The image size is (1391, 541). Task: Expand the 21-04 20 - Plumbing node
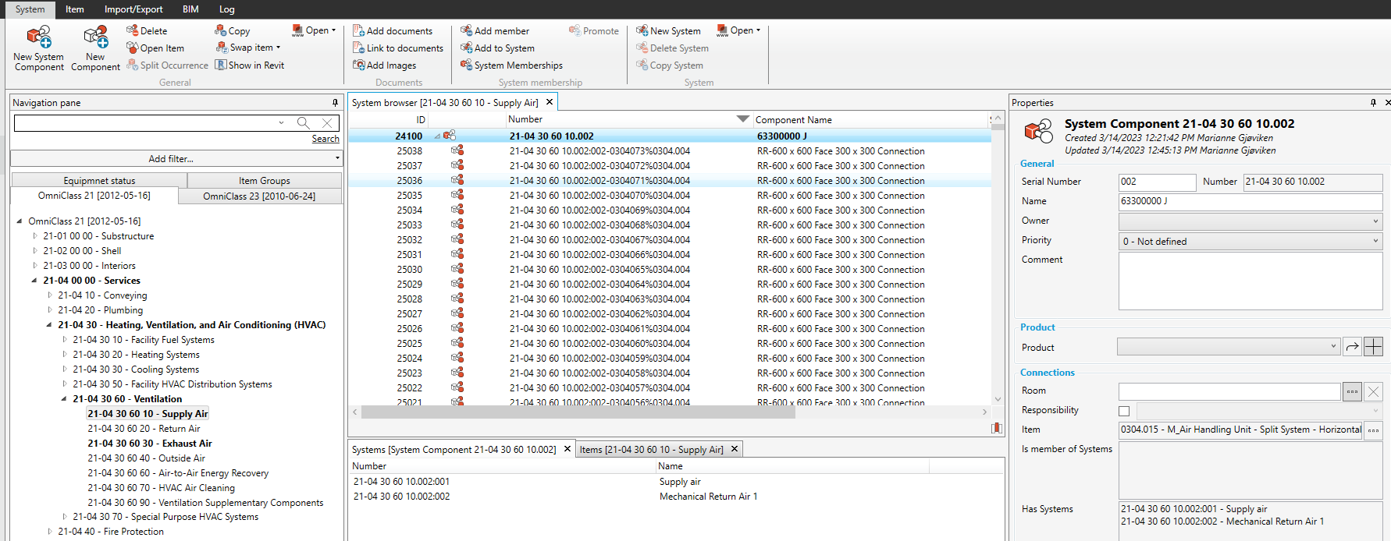(x=50, y=310)
